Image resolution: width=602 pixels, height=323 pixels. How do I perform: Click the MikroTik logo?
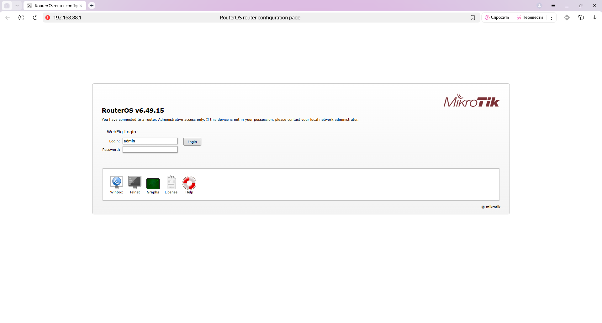[x=472, y=101]
